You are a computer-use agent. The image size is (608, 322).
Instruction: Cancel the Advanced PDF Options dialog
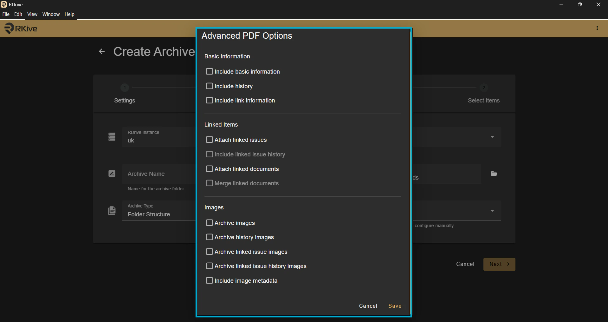[368, 306]
